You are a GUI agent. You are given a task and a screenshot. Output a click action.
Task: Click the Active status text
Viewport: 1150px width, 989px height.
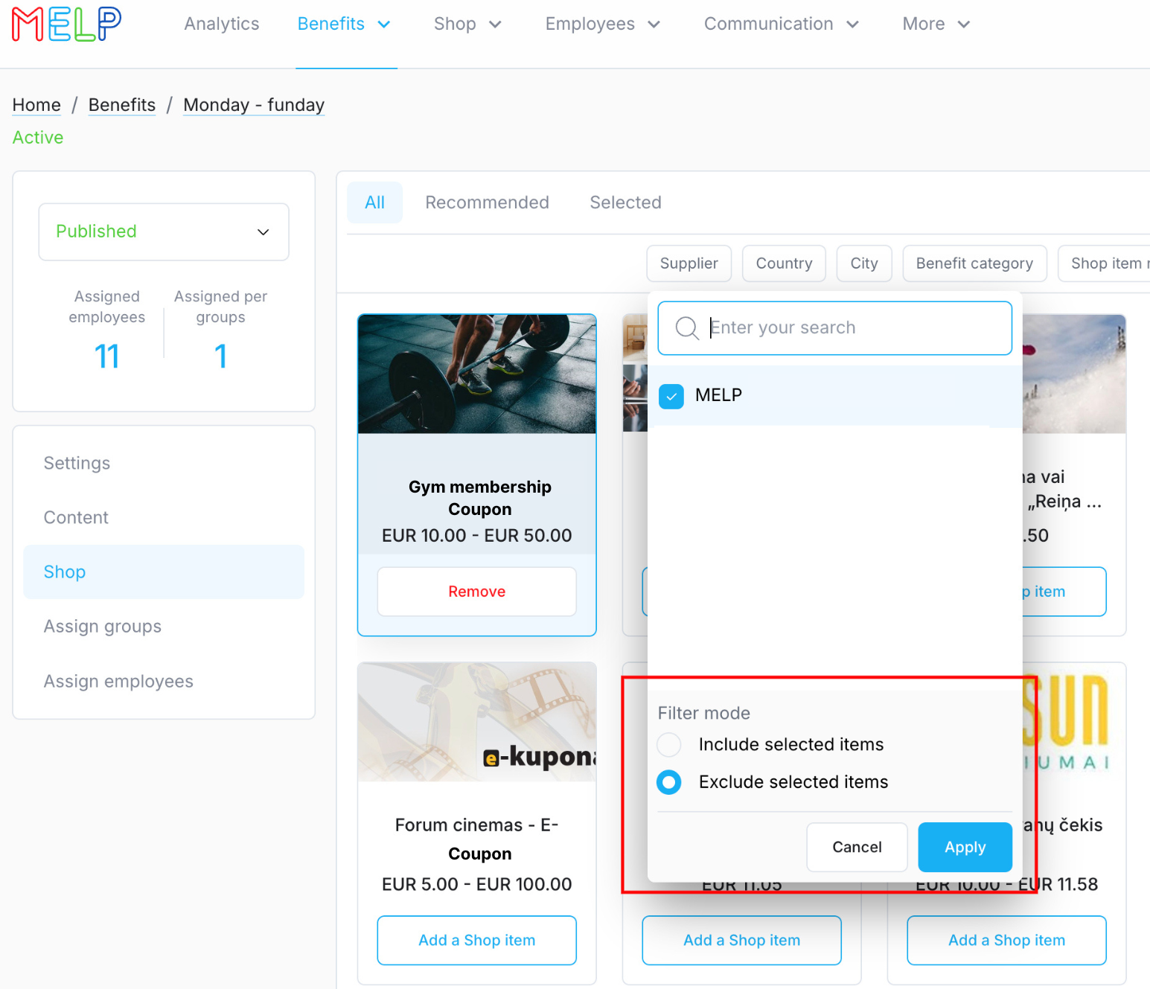tap(38, 138)
